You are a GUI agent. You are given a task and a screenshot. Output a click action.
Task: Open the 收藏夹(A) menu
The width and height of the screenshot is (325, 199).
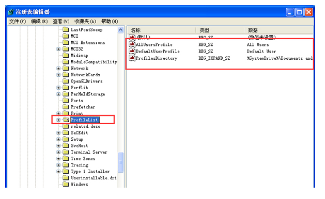85,21
